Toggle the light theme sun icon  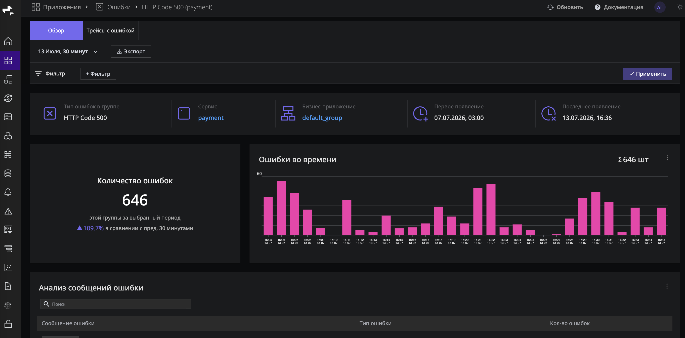679,7
